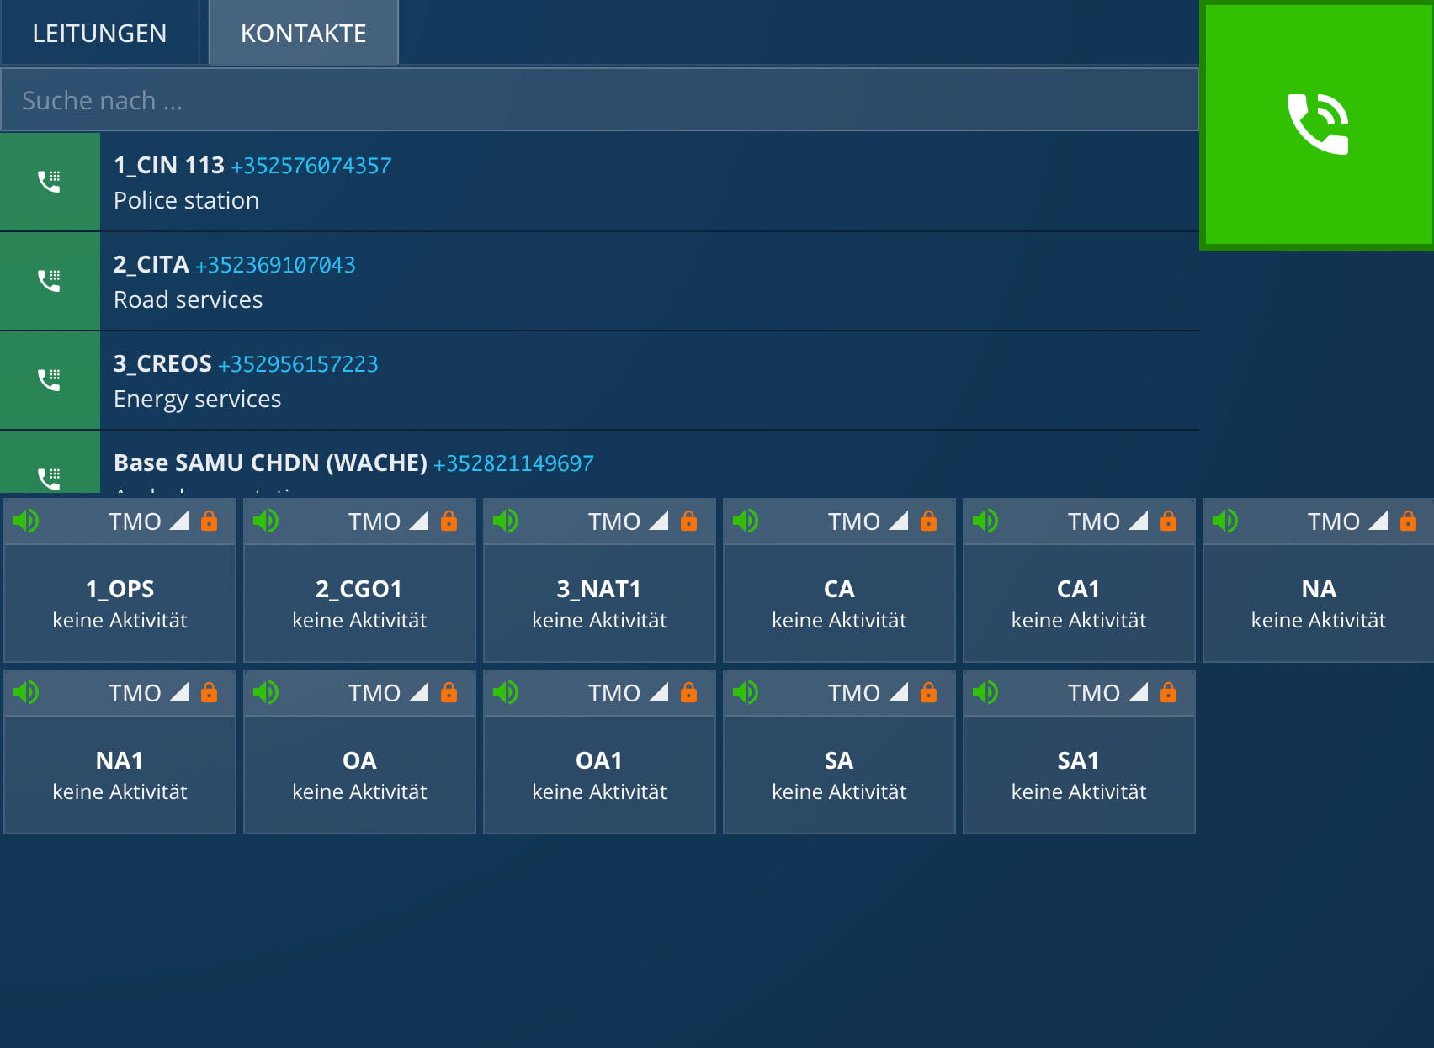
Task: Click the phone number link +352576074357
Action: point(311,166)
